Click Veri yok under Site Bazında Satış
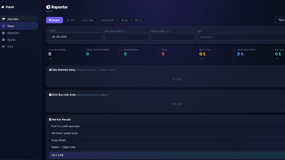Viewport: 285px width, 160px height. pos(177,79)
